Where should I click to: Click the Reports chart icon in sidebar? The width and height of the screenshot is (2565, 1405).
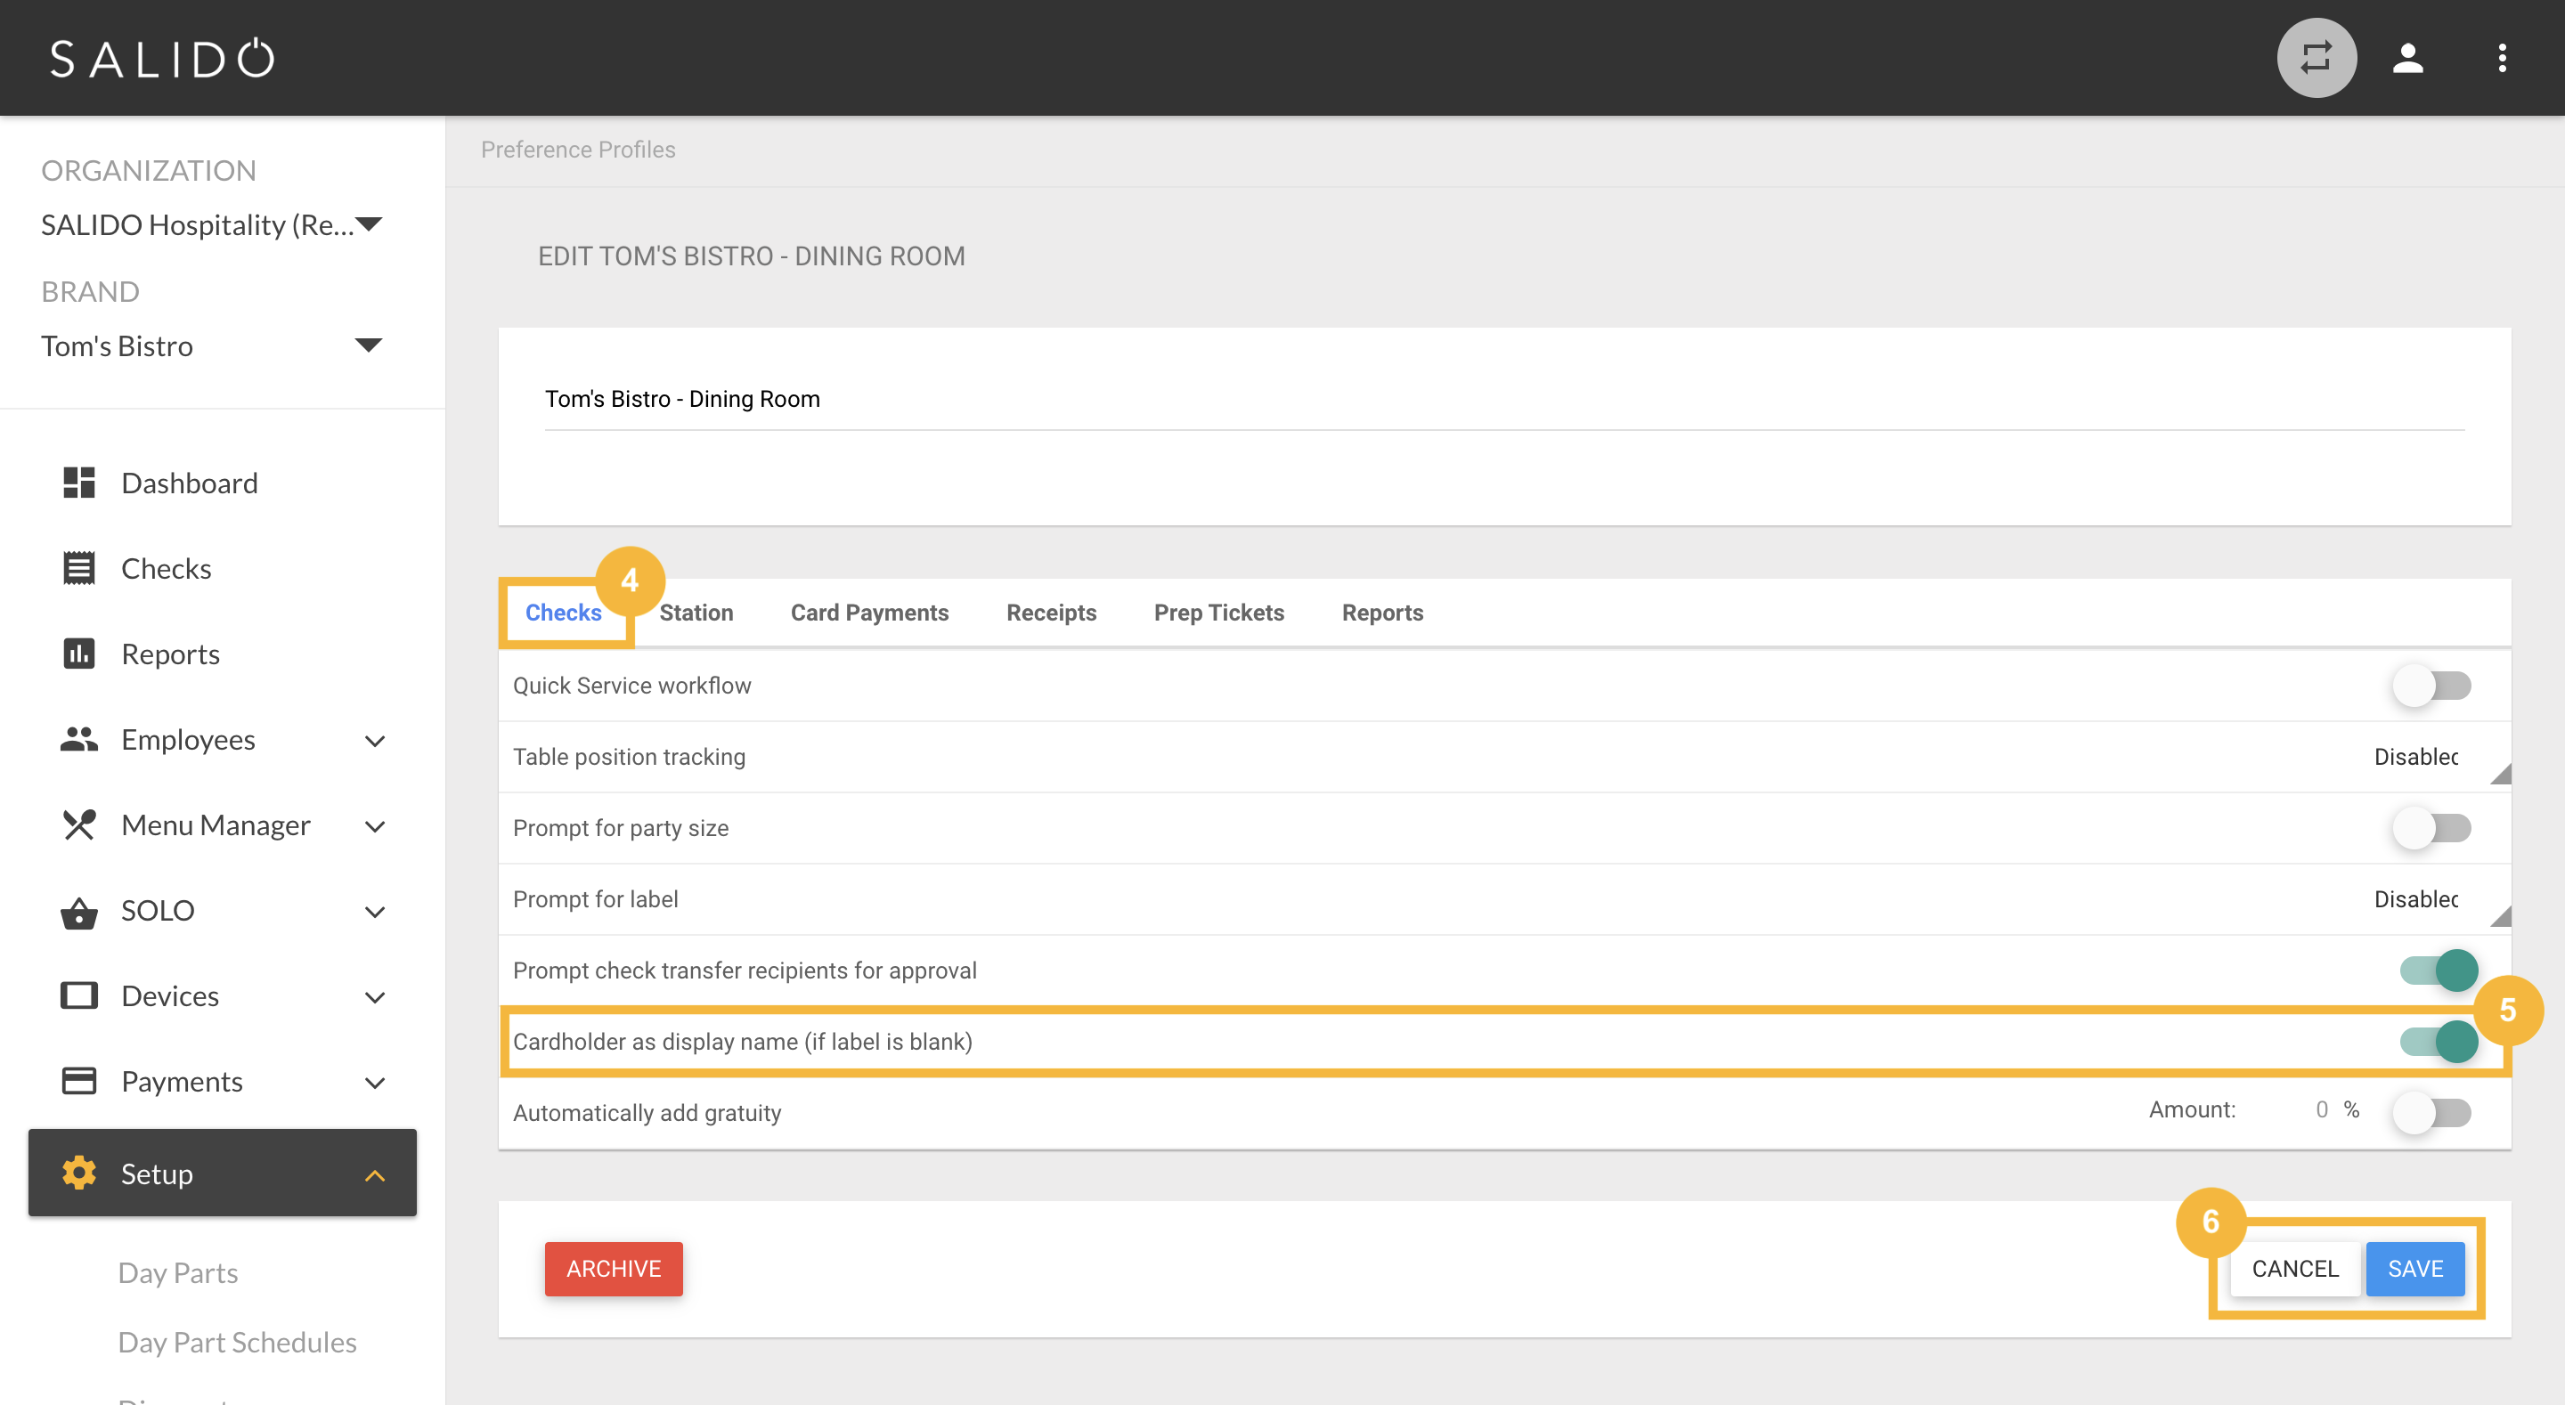(x=78, y=654)
